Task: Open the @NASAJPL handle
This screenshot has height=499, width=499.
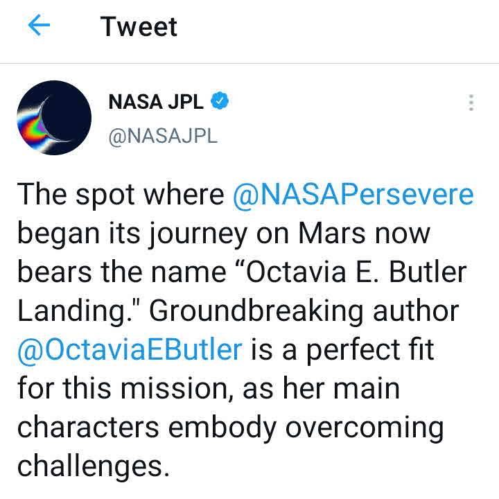Action: pos(163,136)
